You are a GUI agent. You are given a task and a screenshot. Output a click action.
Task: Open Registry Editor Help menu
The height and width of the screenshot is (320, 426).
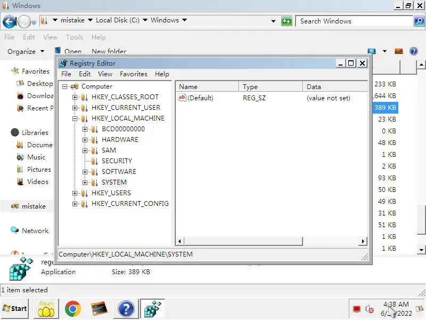[x=162, y=74]
